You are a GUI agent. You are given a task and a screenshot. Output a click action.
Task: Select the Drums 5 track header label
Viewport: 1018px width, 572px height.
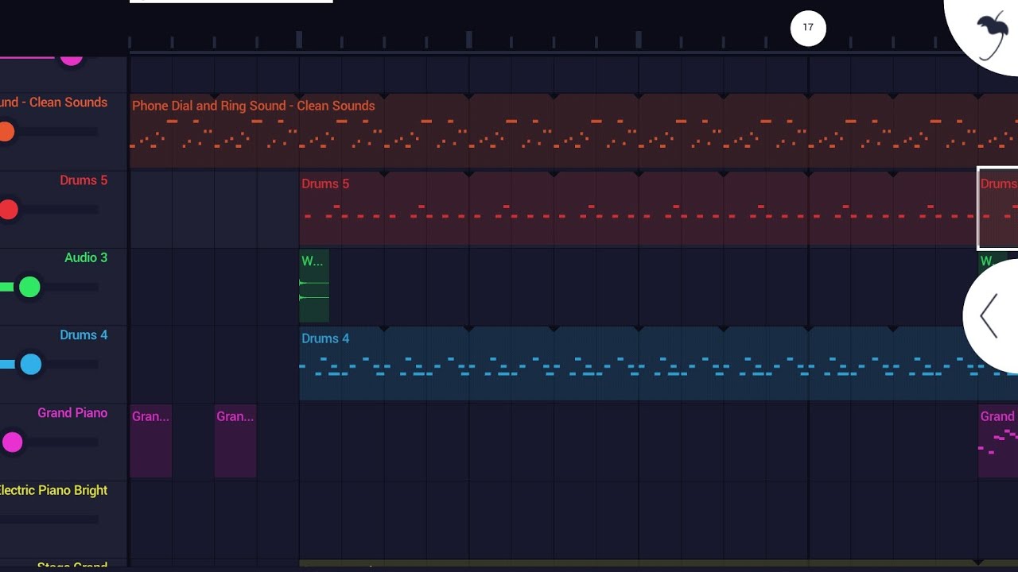(84, 180)
